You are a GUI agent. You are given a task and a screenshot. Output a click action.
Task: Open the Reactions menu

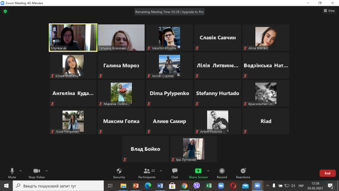(x=243, y=173)
